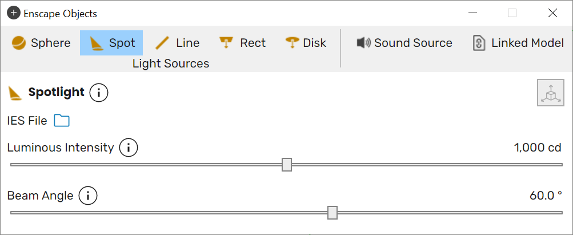The height and width of the screenshot is (235, 573).
Task: Close the Enscape Objects window
Action: click(552, 13)
